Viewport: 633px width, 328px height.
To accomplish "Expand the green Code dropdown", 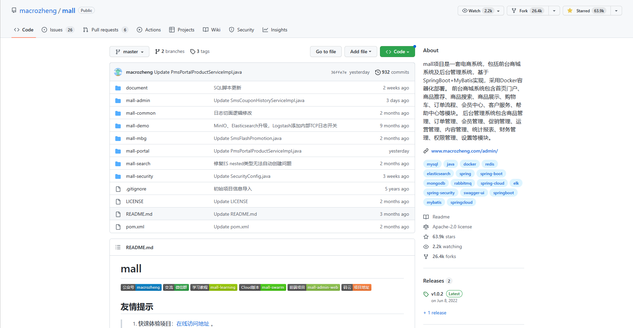I will pos(397,52).
